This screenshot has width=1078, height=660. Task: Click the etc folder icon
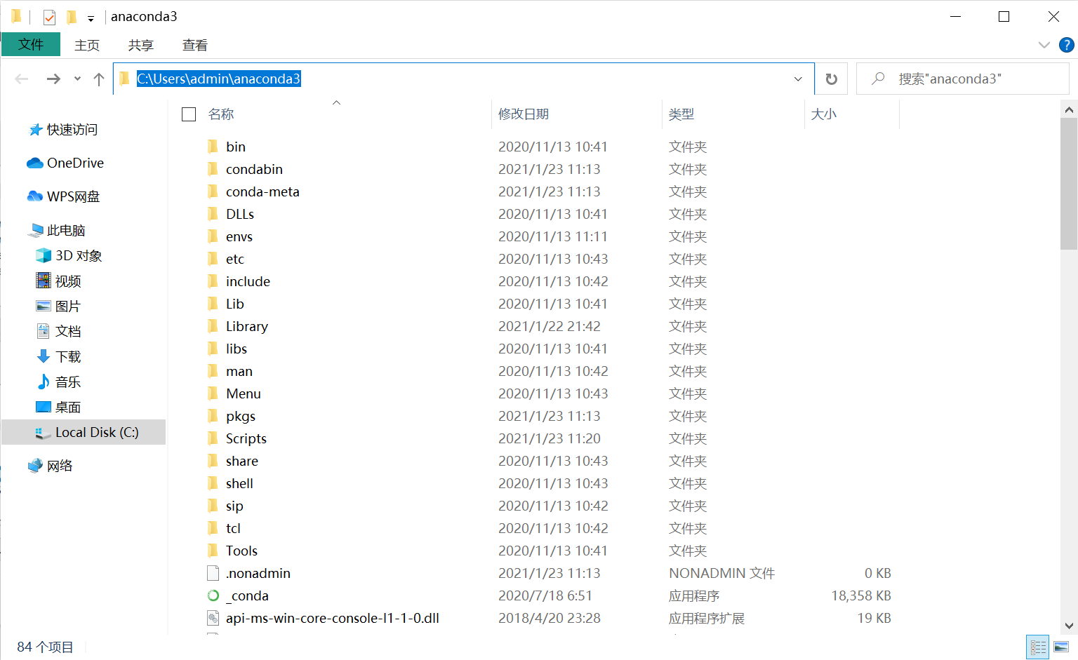(213, 259)
